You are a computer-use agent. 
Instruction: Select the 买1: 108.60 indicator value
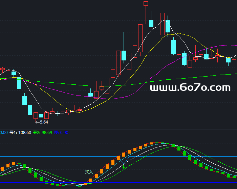(x=20, y=133)
